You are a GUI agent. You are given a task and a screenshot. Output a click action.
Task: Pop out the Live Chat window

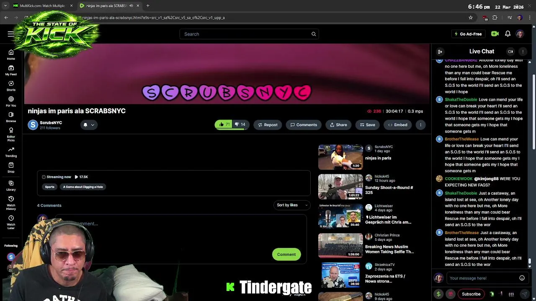click(510, 51)
